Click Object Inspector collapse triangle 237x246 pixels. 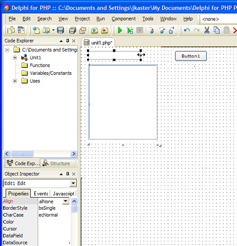(x=61, y=174)
